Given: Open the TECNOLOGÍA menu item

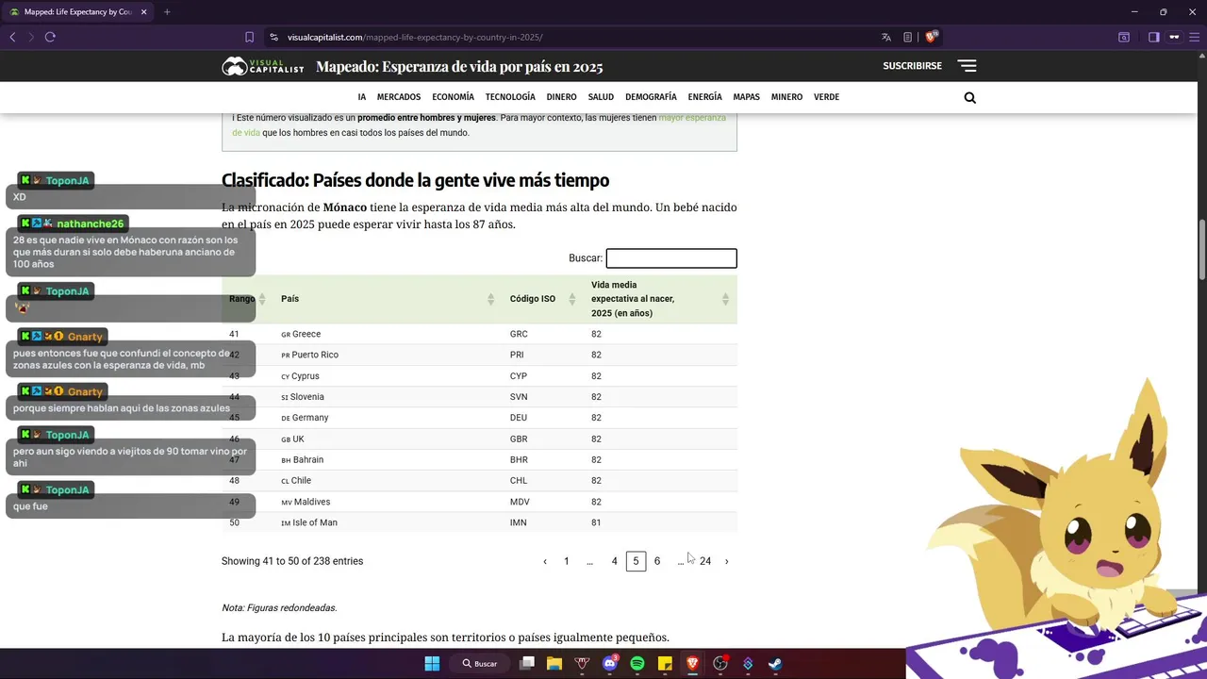Looking at the screenshot, I should click(510, 97).
